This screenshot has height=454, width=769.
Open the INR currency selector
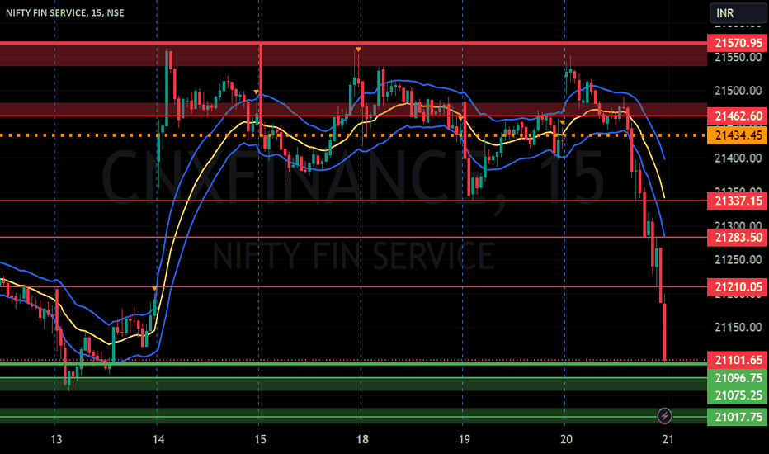click(738, 13)
